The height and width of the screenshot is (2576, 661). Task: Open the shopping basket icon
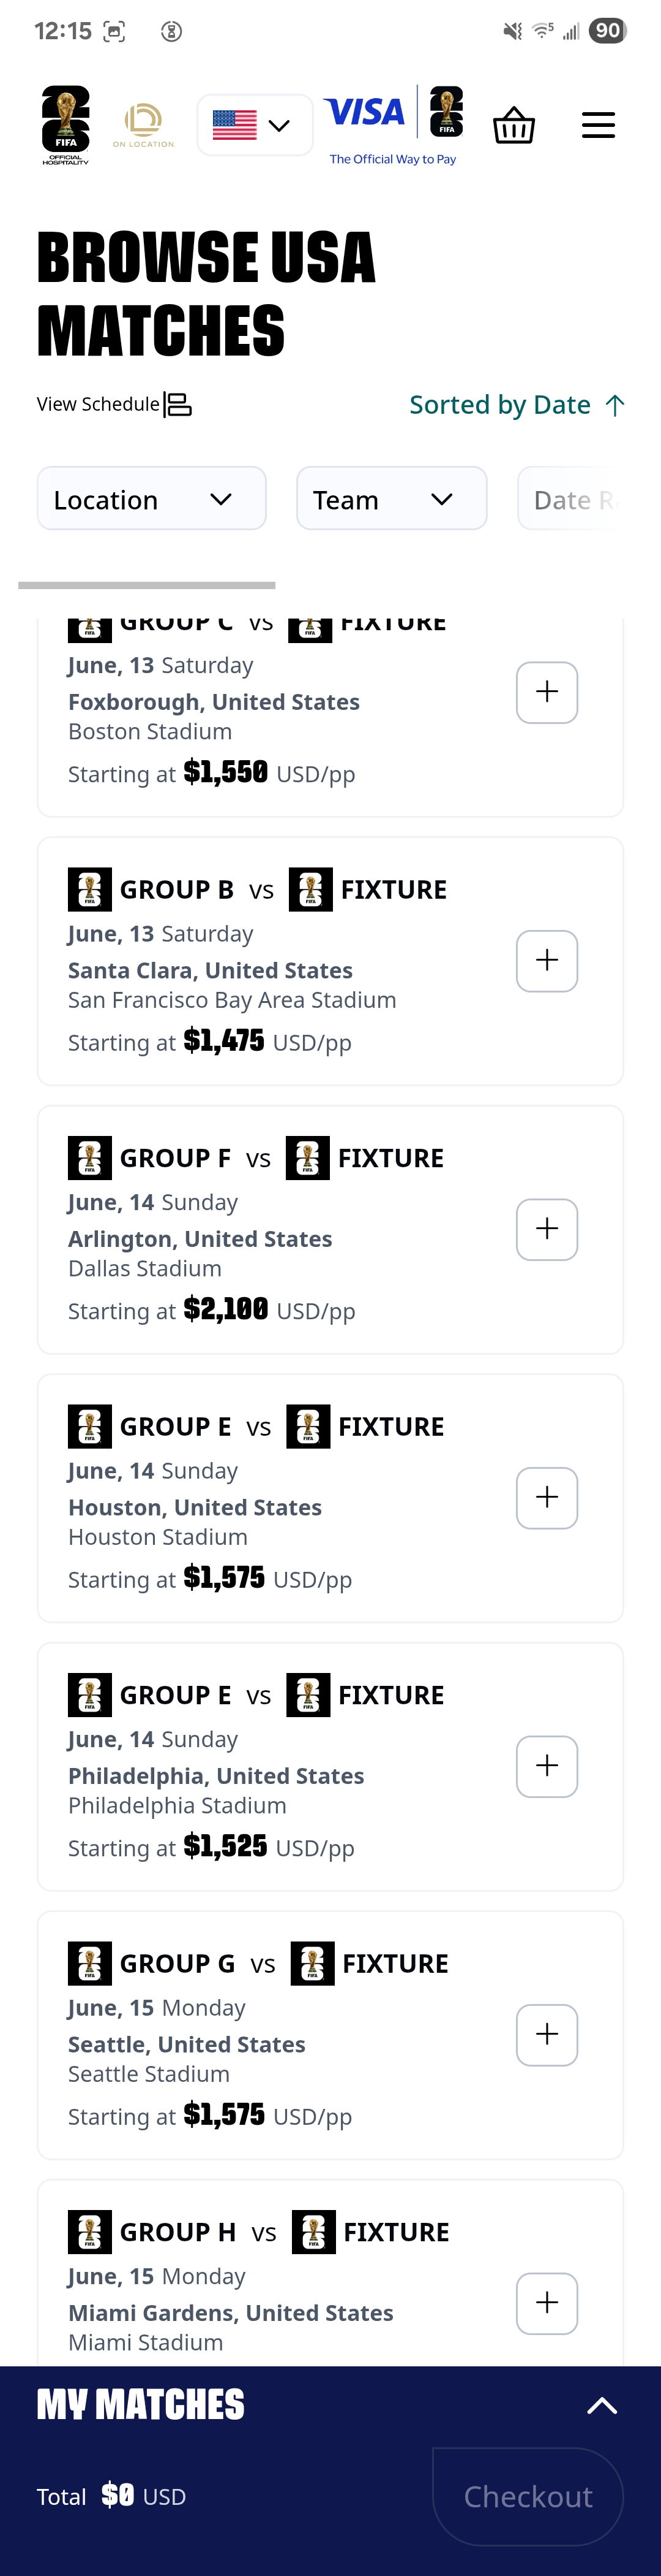(x=514, y=125)
